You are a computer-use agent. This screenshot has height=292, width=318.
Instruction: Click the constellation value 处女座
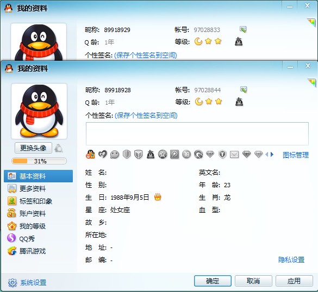[x=120, y=210]
